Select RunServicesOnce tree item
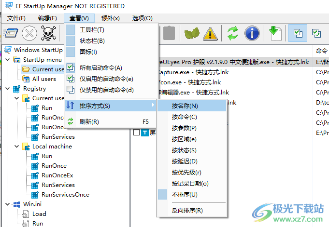329x227 pixels. (66, 195)
